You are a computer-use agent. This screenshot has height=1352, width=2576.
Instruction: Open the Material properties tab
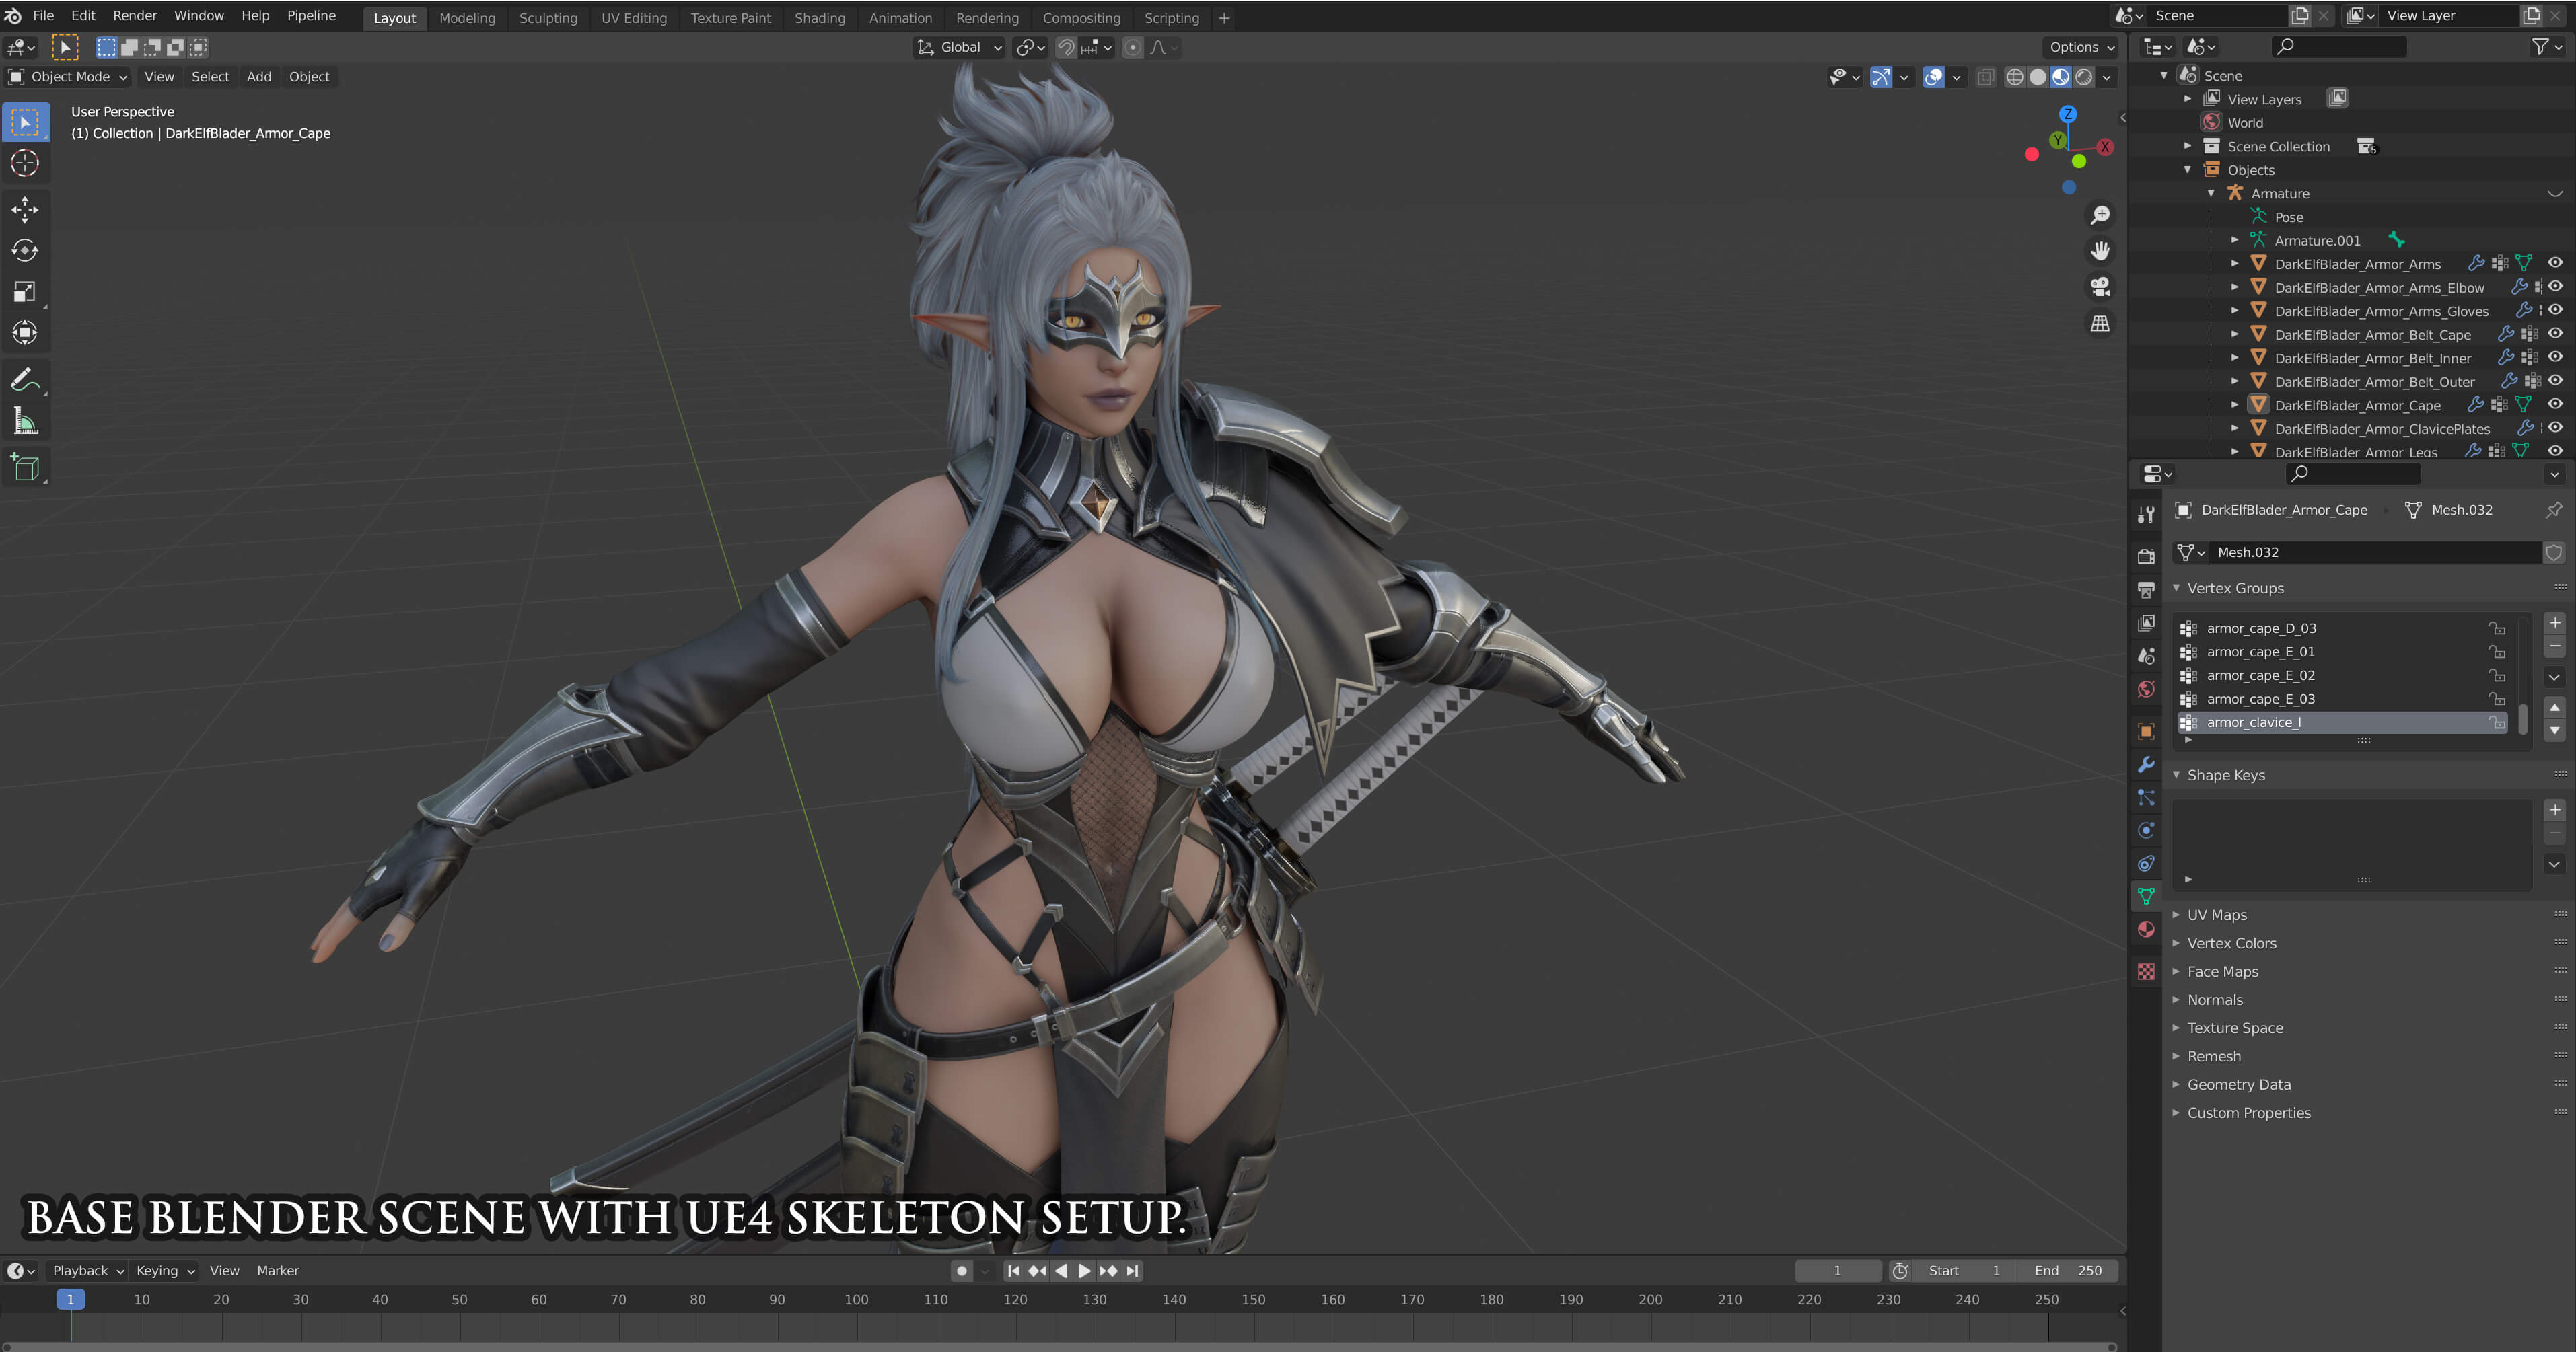[2146, 930]
